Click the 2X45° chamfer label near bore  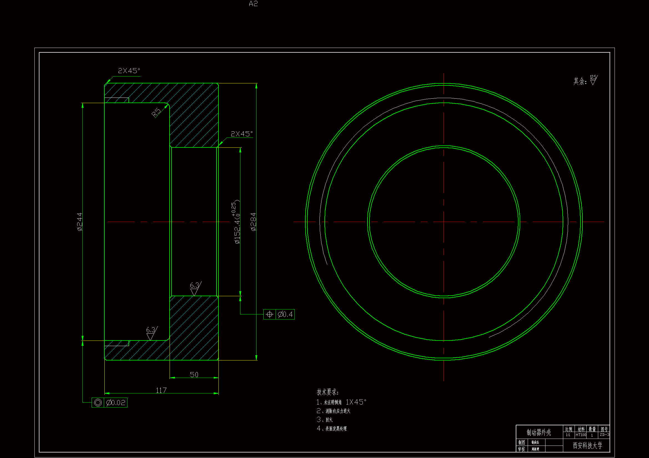coord(242,134)
